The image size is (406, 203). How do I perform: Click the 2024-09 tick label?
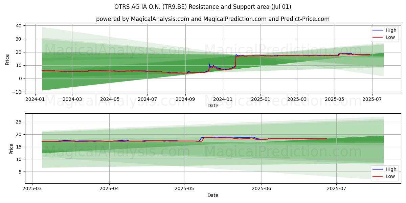(x=185, y=99)
